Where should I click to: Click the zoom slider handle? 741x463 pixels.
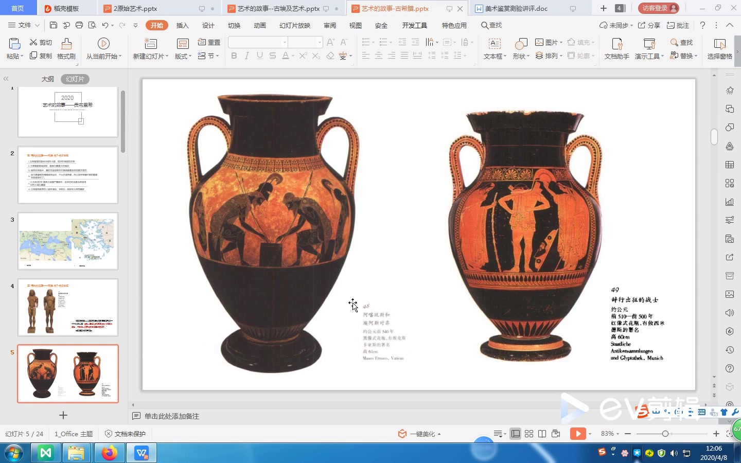pyautogui.click(x=665, y=434)
